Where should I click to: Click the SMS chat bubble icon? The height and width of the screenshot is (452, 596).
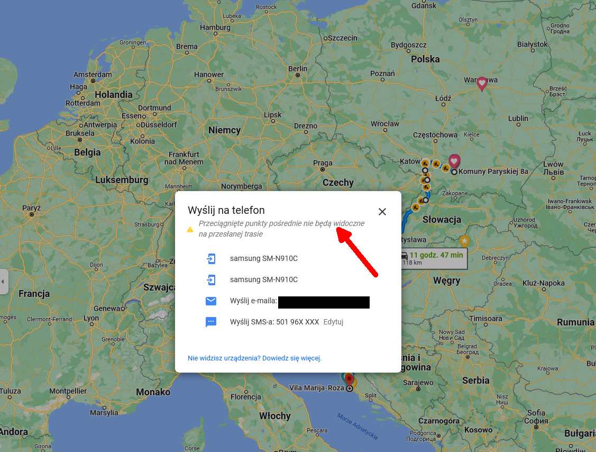point(211,322)
